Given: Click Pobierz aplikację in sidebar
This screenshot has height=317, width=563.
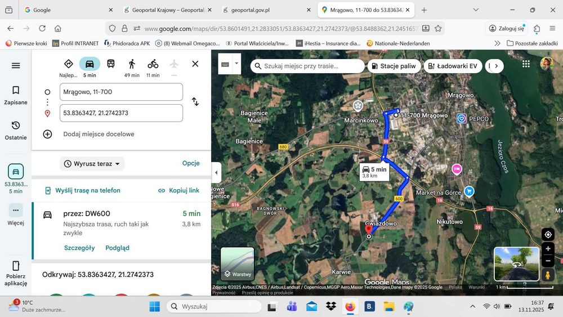Looking at the screenshot, I should tap(16, 274).
